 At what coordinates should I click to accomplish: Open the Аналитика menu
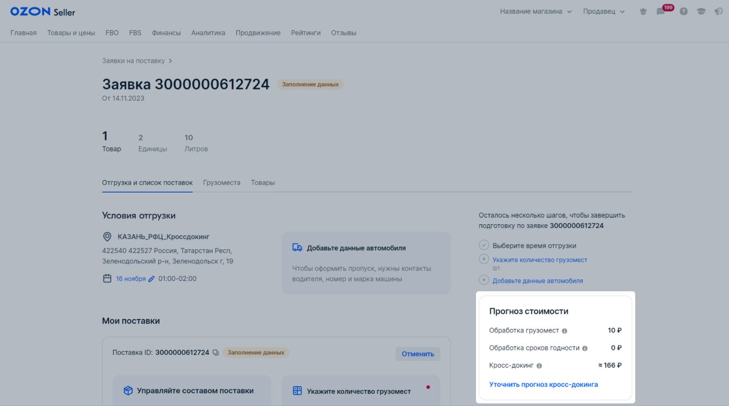[209, 33]
